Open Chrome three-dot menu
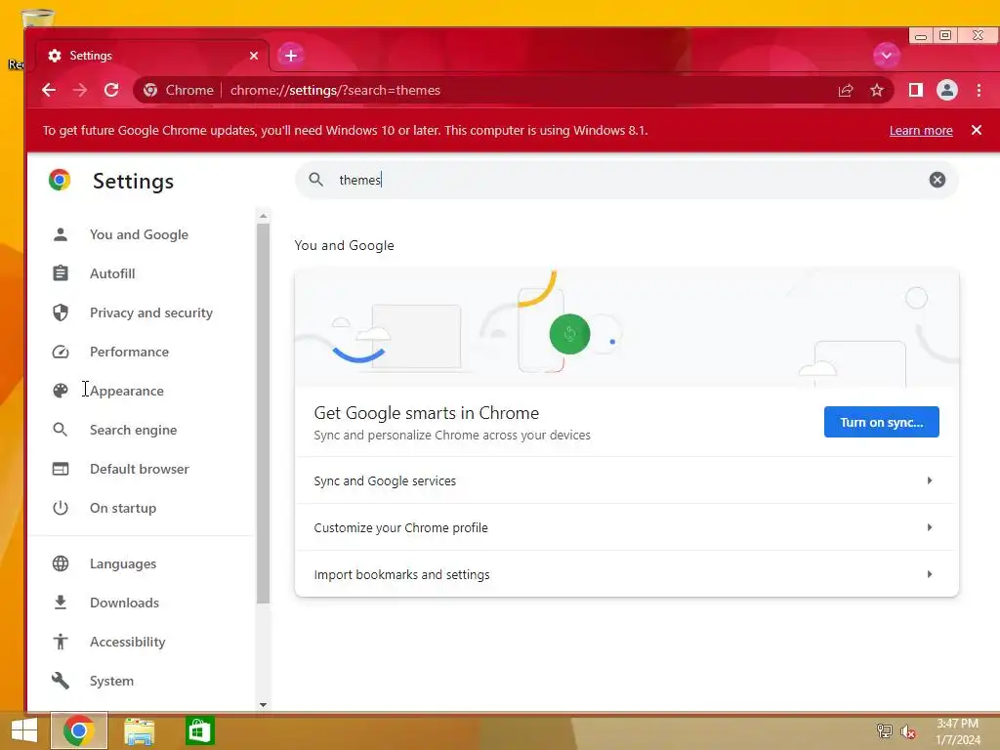This screenshot has height=750, width=1000. coord(979,90)
